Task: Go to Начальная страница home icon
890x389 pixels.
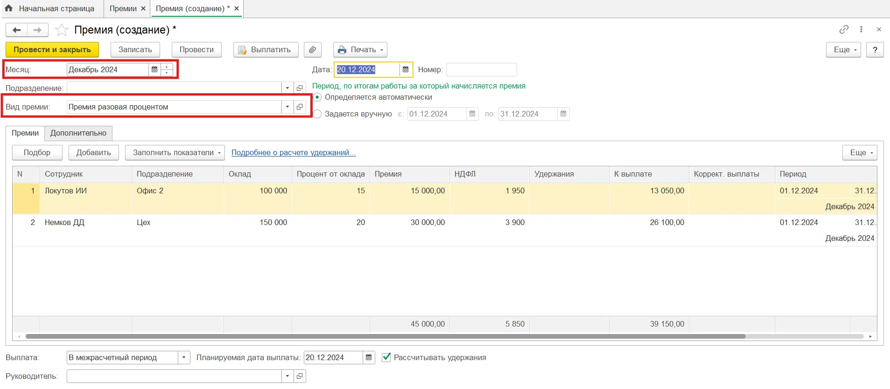Action: pyautogui.click(x=9, y=8)
